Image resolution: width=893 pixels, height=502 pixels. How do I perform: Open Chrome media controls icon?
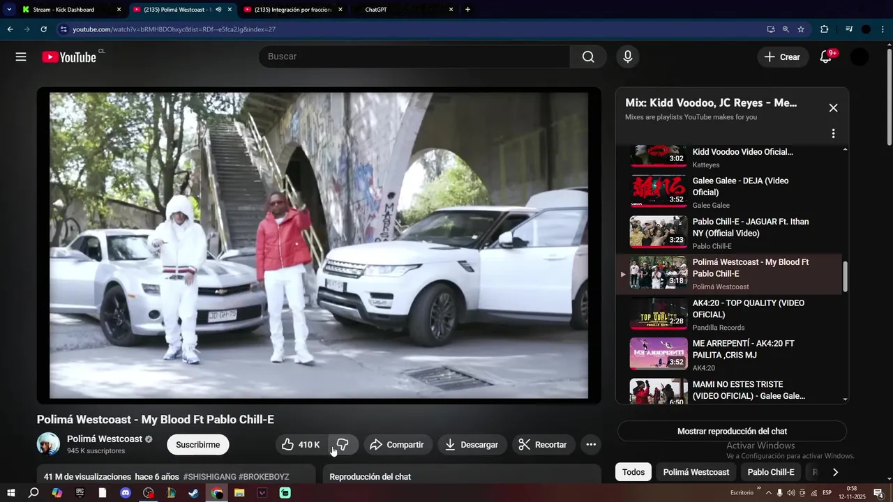pos(849,29)
